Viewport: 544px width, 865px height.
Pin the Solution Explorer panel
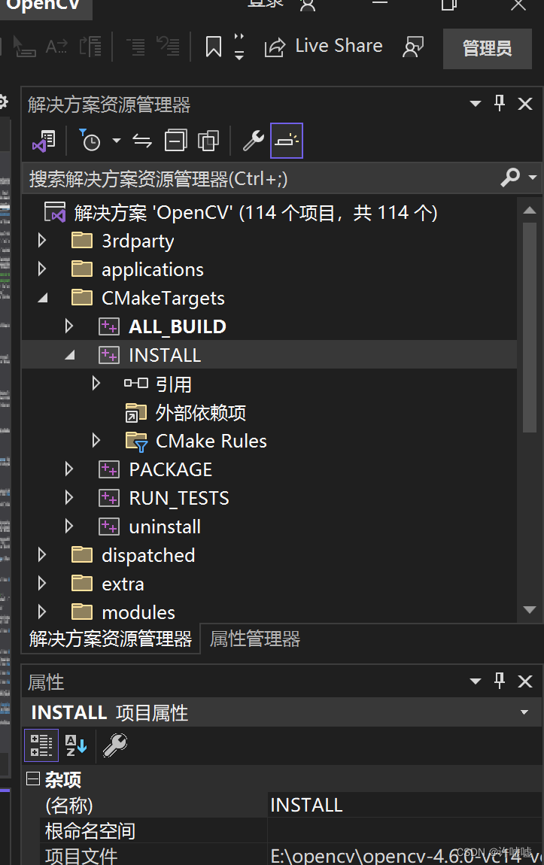[500, 103]
